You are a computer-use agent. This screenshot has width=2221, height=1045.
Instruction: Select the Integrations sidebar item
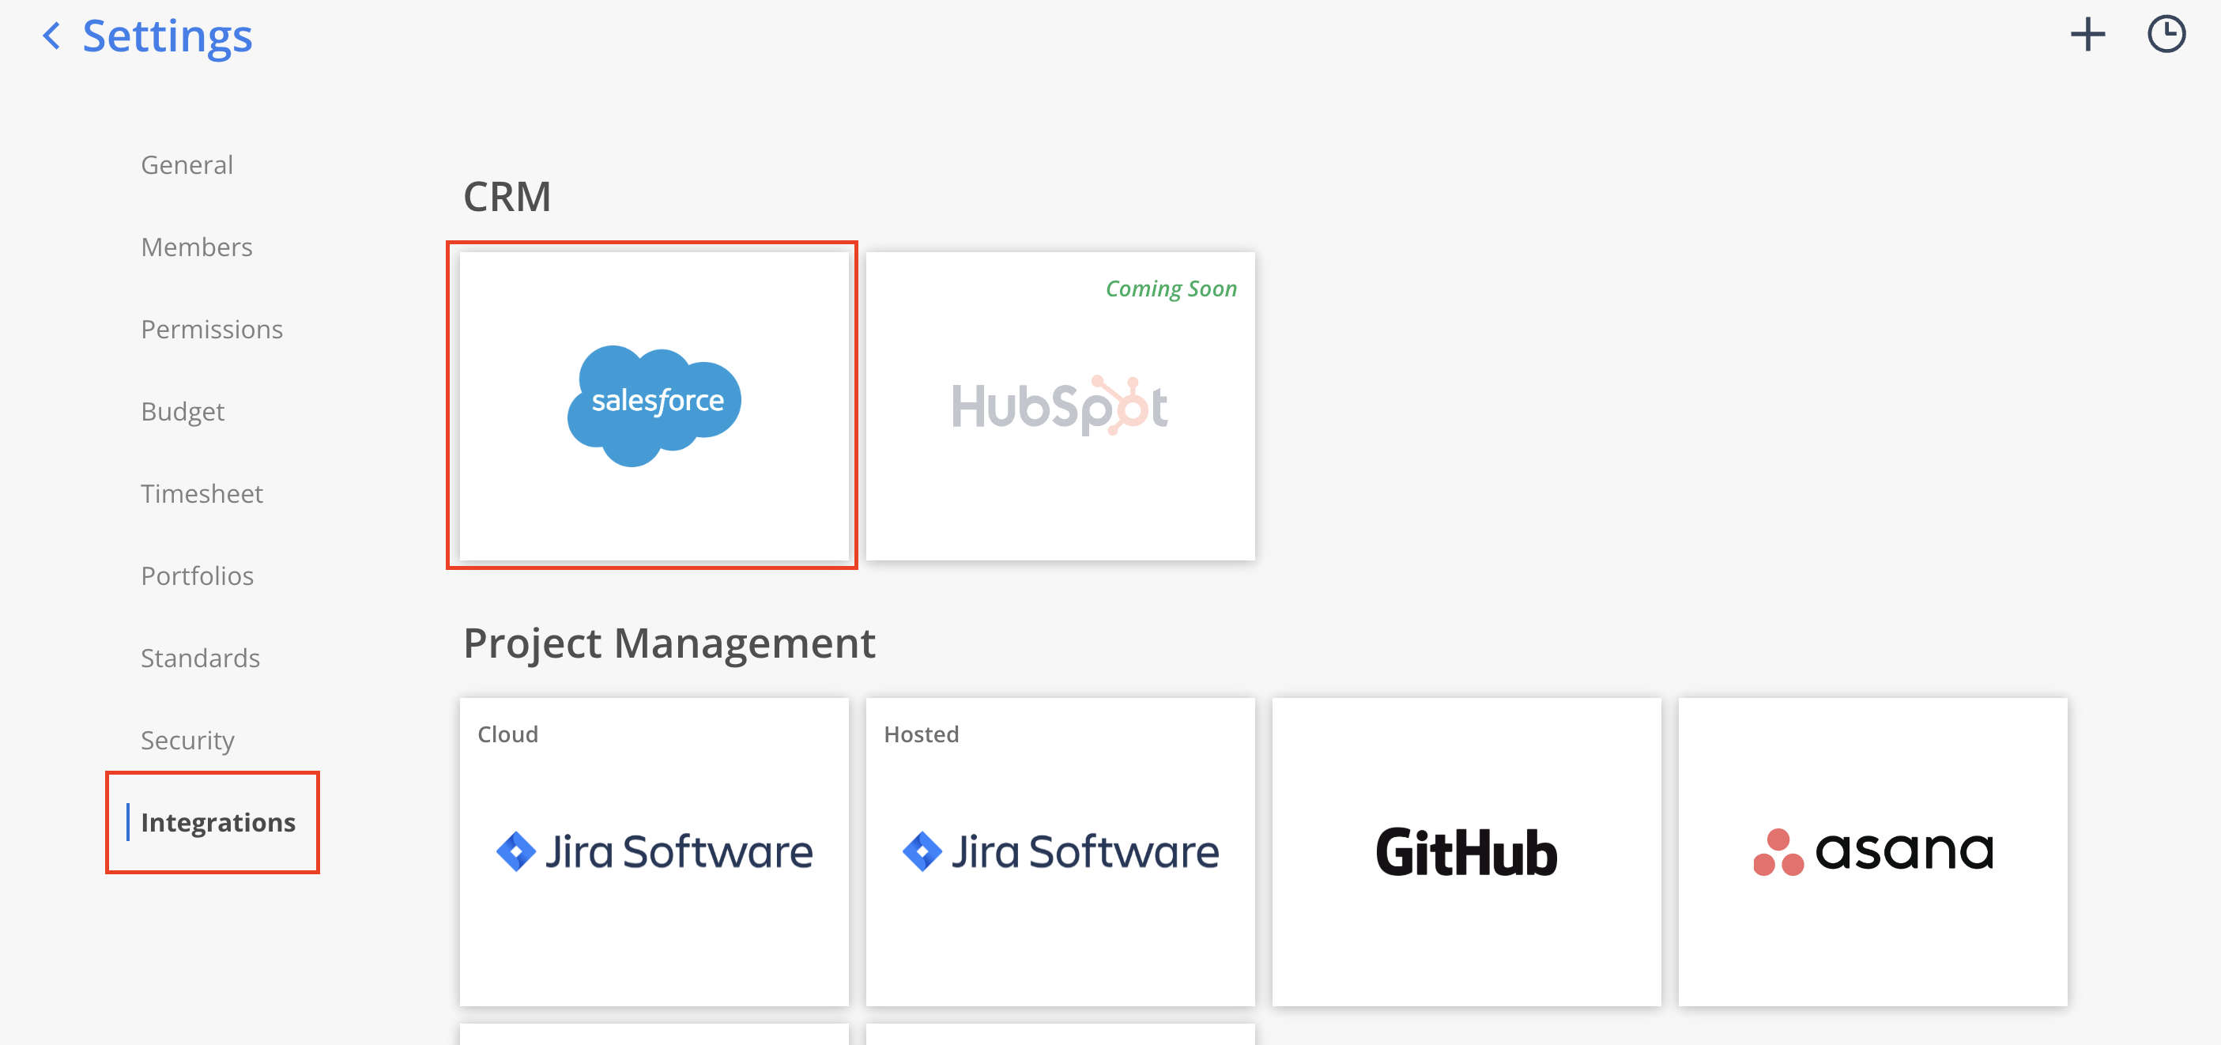point(217,823)
